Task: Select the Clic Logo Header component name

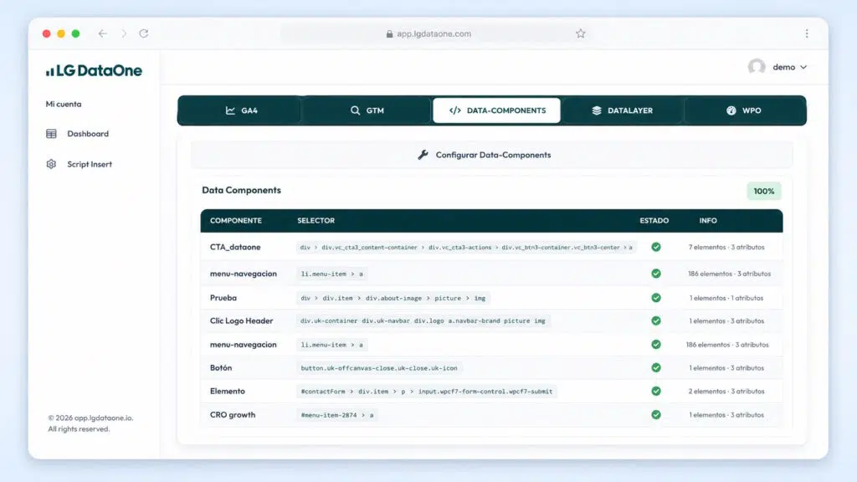Action: pyautogui.click(x=241, y=320)
